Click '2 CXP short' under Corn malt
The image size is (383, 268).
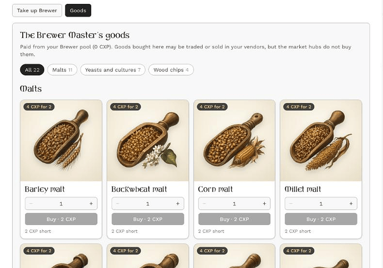pyautogui.click(x=211, y=231)
